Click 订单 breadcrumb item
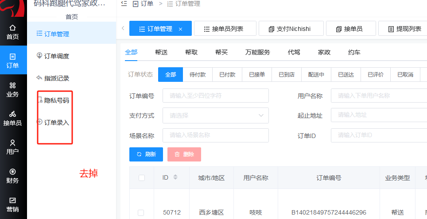This screenshot has height=219, width=427. coord(143,4)
